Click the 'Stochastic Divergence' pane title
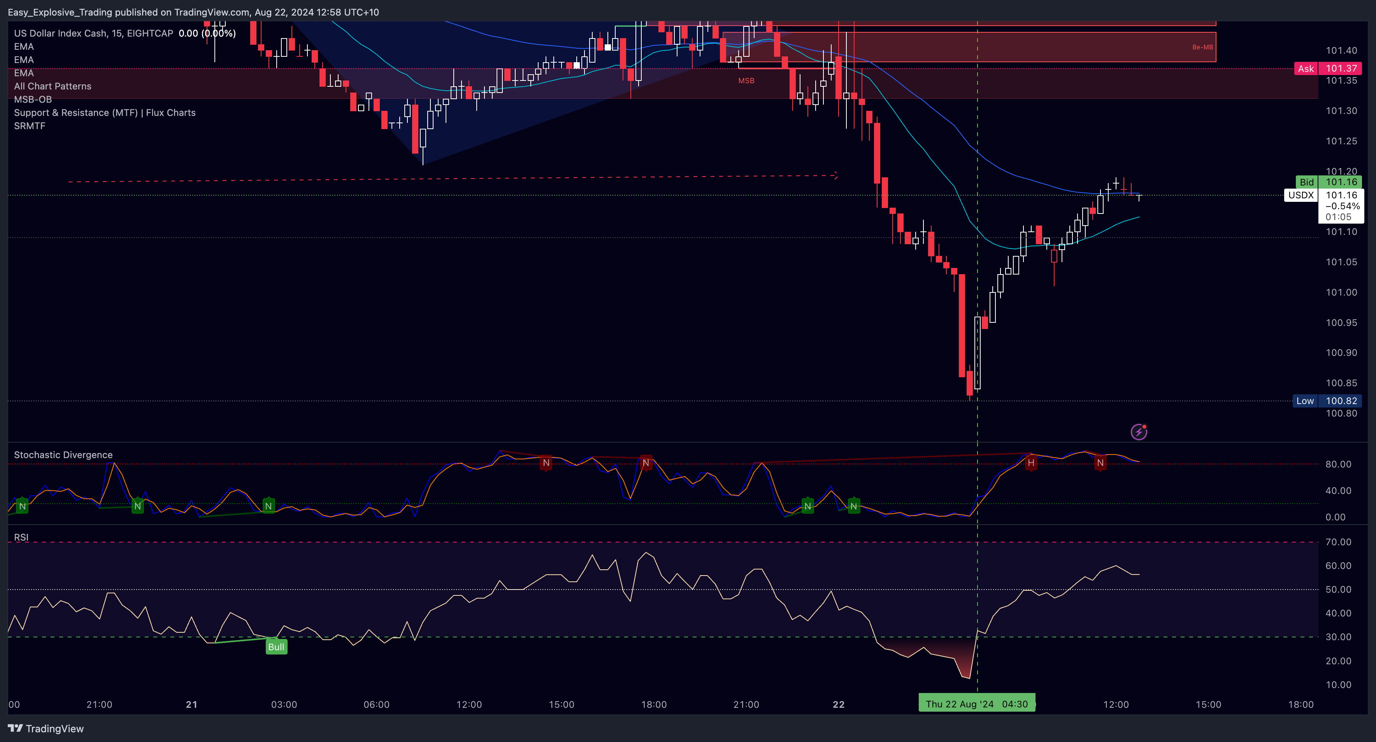The width and height of the screenshot is (1376, 742). 63,455
